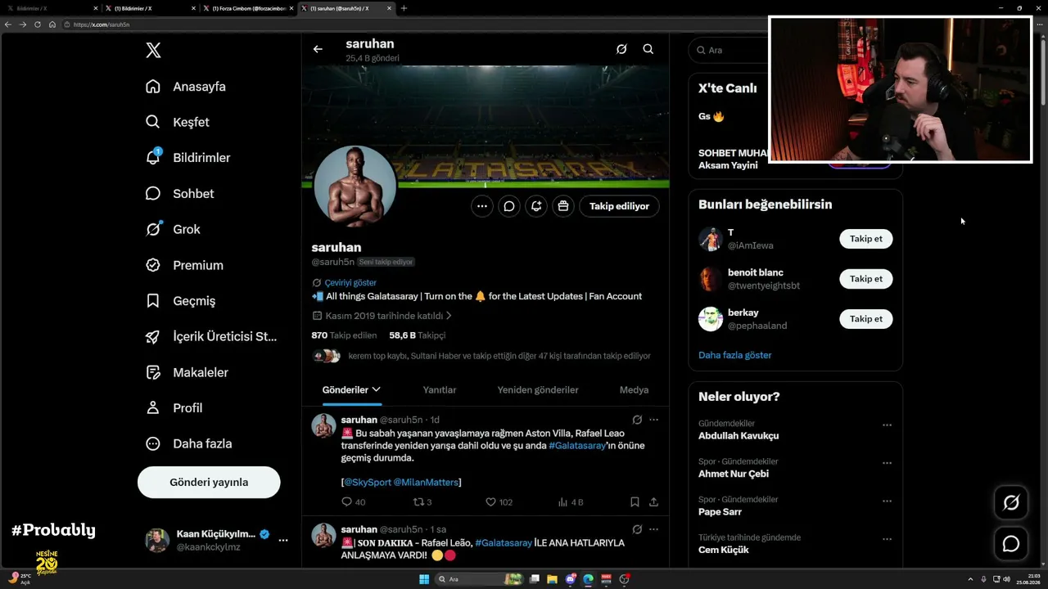Switch to the Medya tab

click(x=634, y=390)
